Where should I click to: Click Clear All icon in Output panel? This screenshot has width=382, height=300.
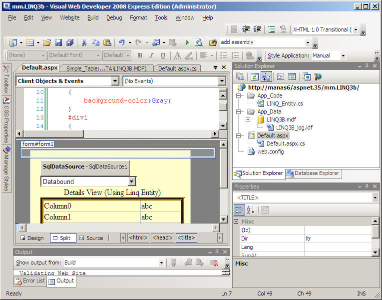coord(214,263)
